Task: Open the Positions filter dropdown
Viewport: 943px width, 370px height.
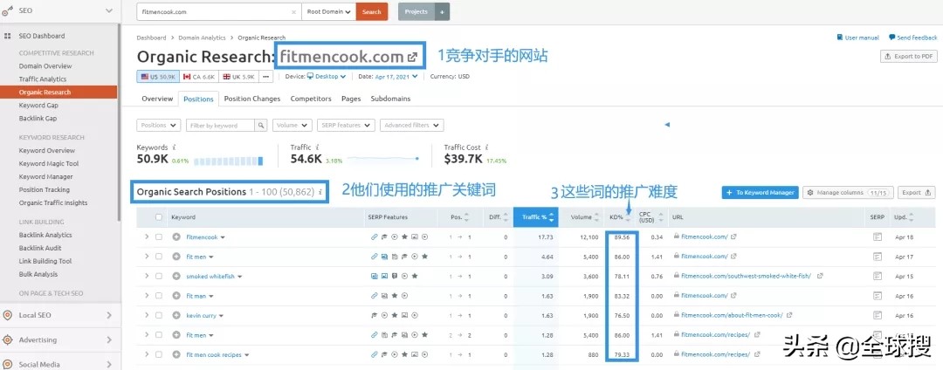Action: pyautogui.click(x=159, y=126)
